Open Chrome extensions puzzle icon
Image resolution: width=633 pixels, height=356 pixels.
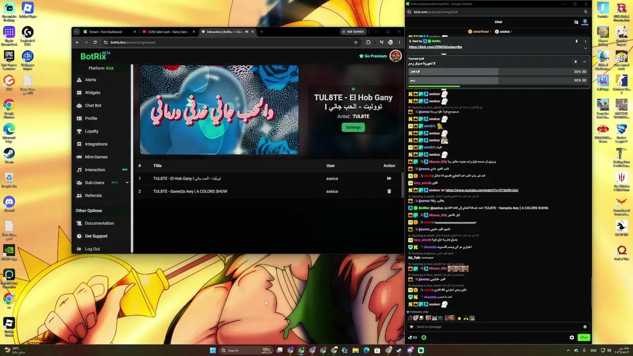[x=368, y=42]
